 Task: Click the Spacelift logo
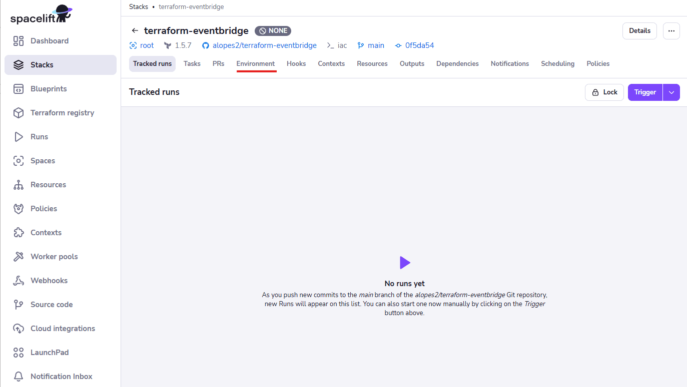point(41,15)
